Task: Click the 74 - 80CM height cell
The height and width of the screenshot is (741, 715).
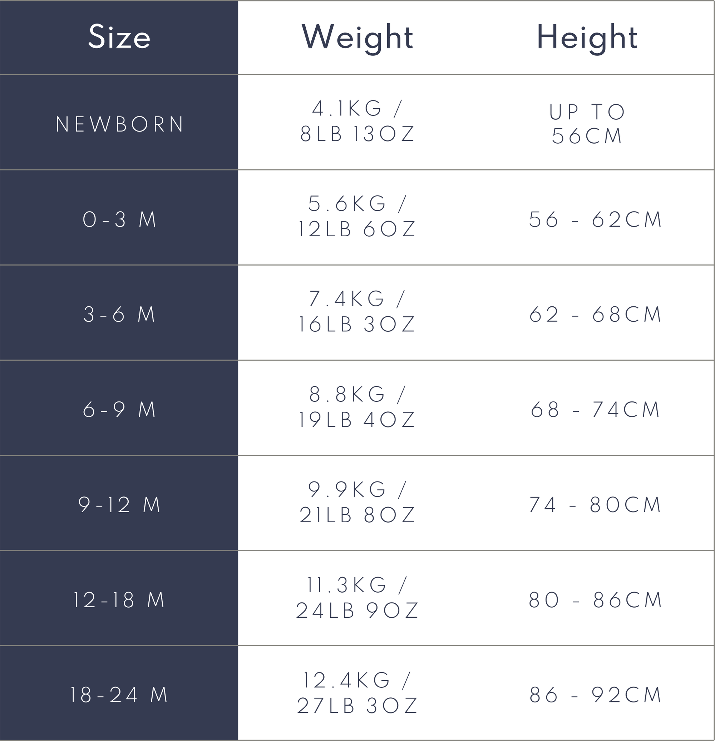Action: pyautogui.click(x=595, y=505)
